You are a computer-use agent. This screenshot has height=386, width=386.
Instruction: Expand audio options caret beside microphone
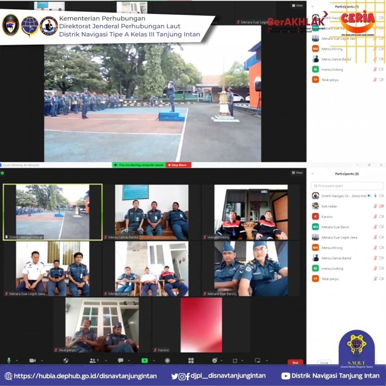point(17,361)
